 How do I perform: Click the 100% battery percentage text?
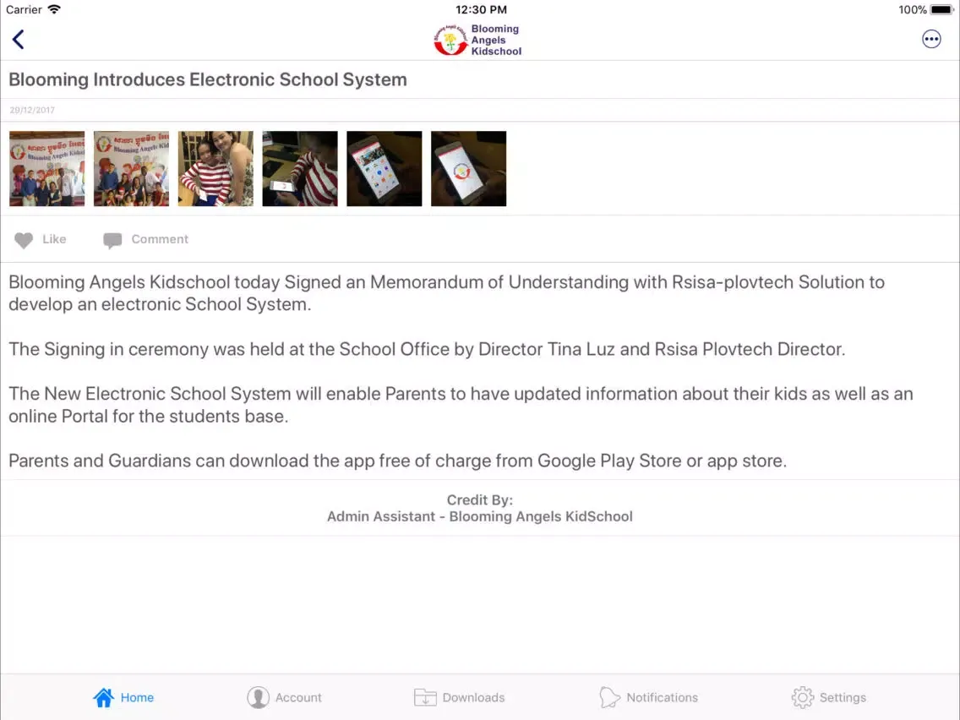[912, 10]
